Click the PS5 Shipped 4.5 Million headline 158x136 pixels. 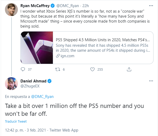103,40
